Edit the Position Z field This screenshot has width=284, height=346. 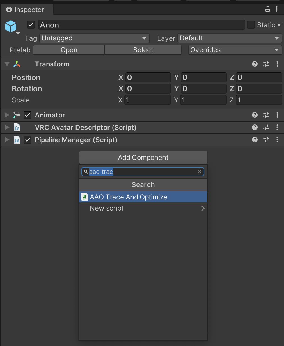[x=259, y=77]
